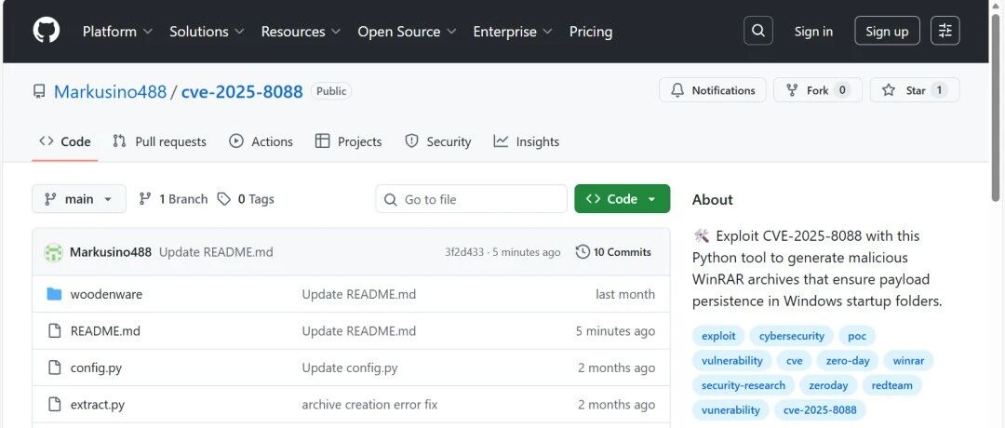Open the appearance settings sliders icon

945,31
